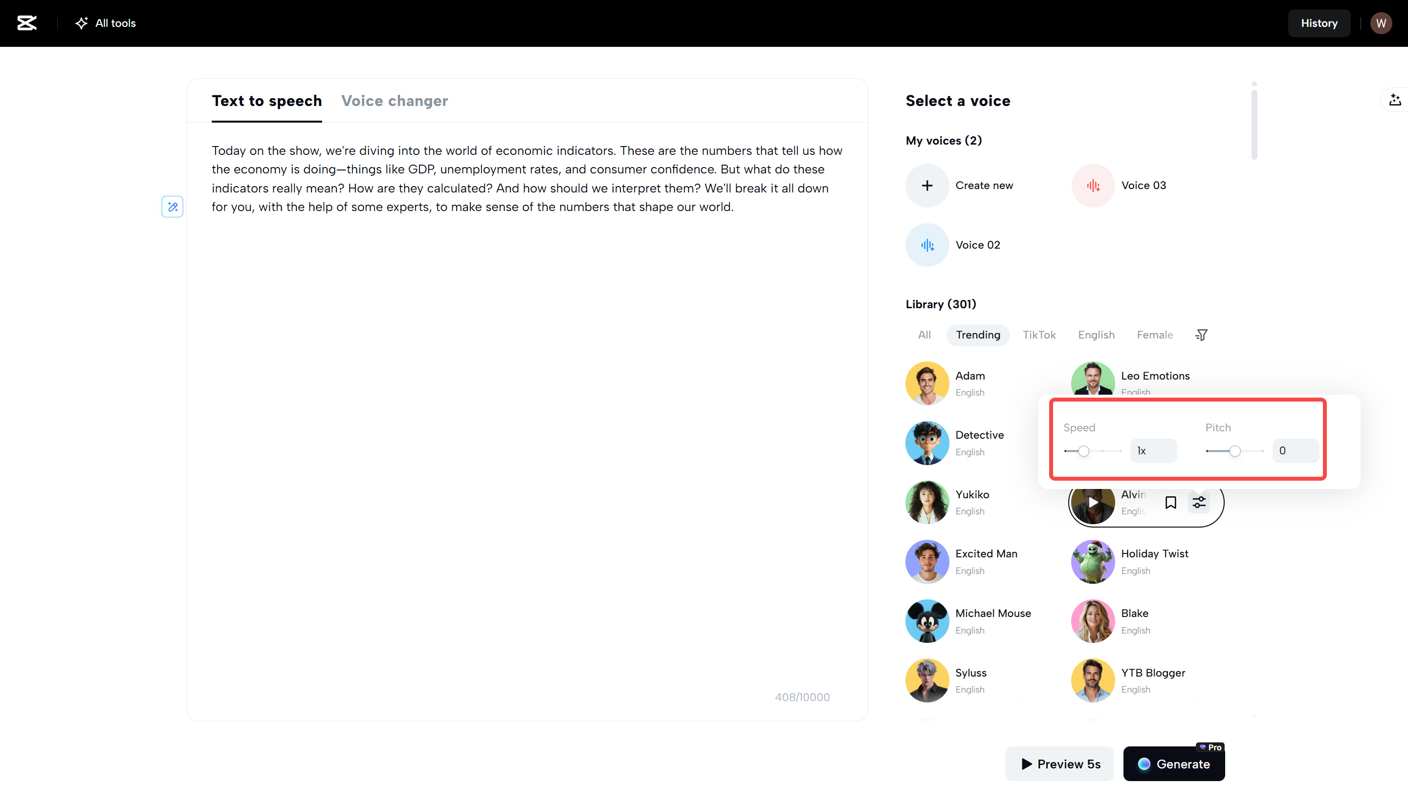1408x806 pixels.
Task: Play the Alvin voice sample
Action: point(1092,502)
